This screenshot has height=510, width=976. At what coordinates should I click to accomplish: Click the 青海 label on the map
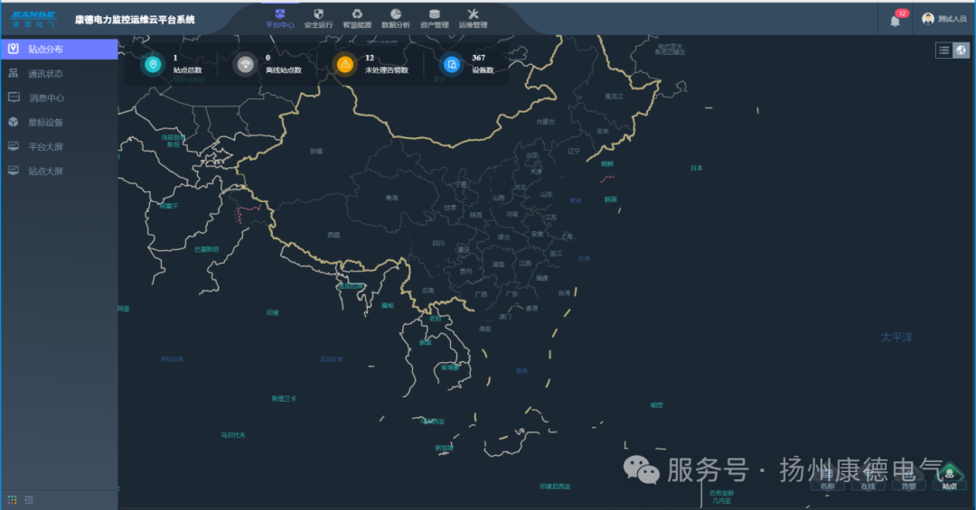pyautogui.click(x=391, y=198)
